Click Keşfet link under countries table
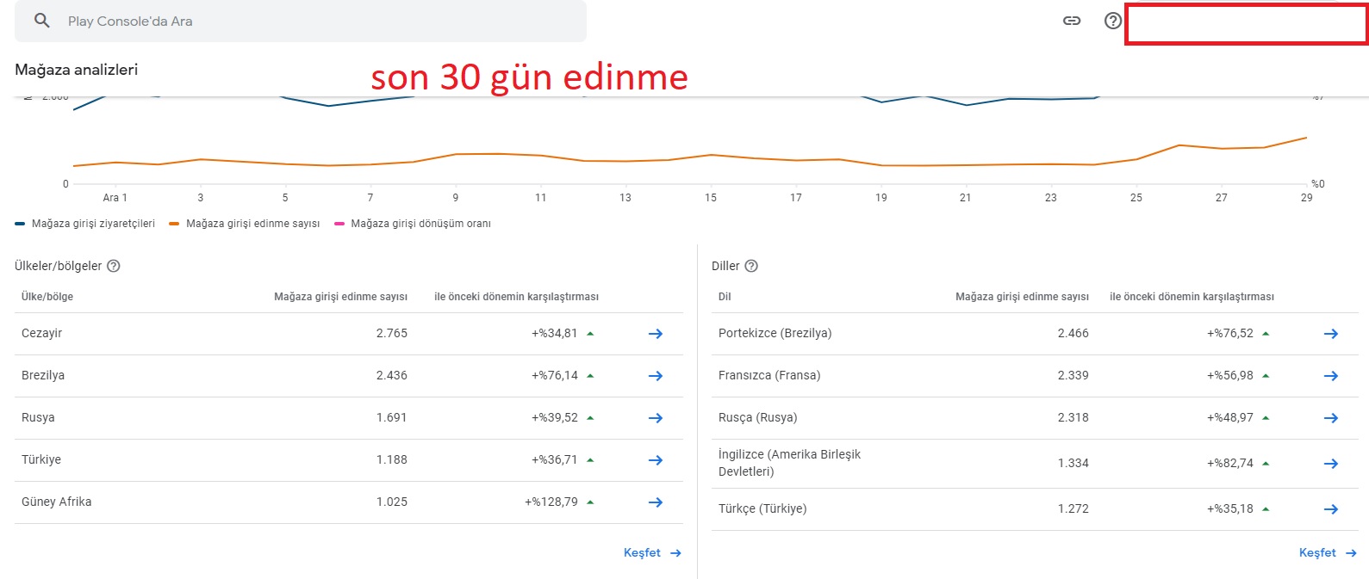 click(652, 553)
